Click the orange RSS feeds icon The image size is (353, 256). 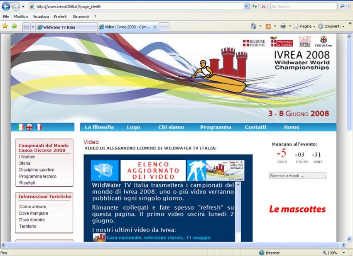coord(268,27)
